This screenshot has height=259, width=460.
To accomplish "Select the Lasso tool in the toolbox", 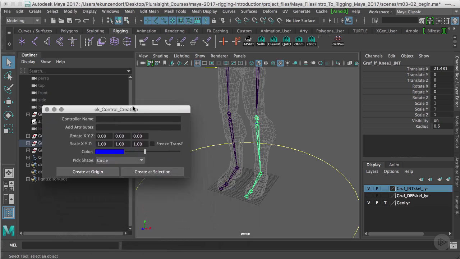I will (9, 76).
